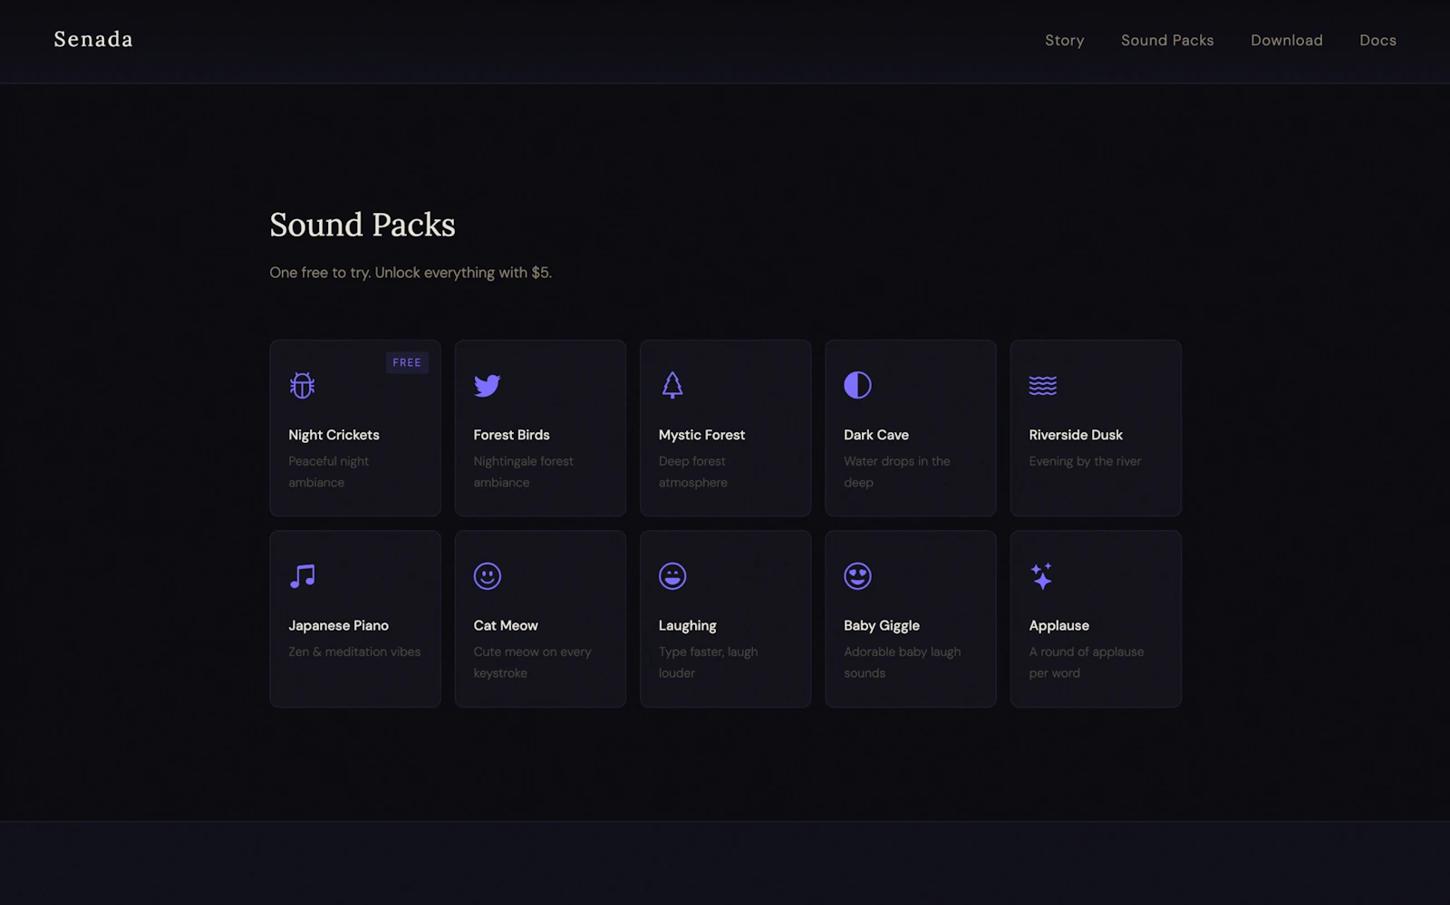Select the Riverside Dusk waves icon
This screenshot has width=1450, height=905.
click(1042, 386)
